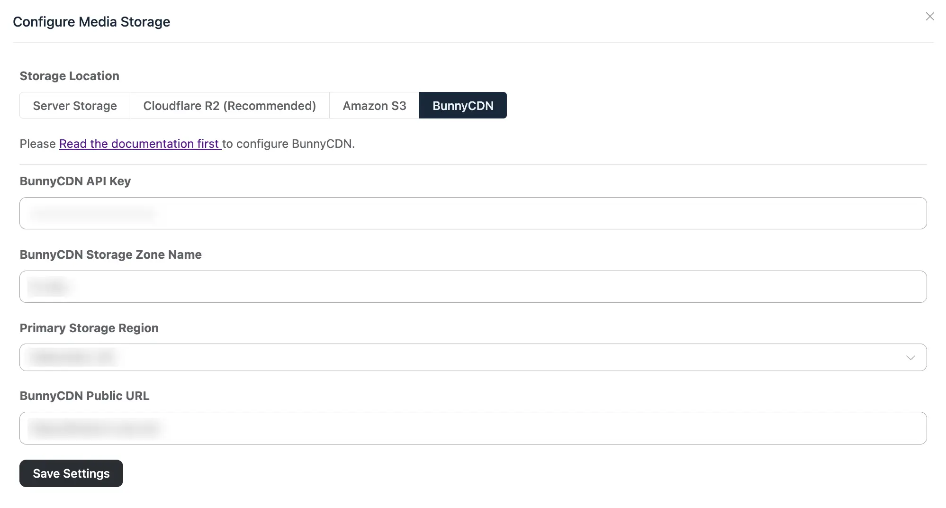Open the Read the documentation first link

[140, 144]
